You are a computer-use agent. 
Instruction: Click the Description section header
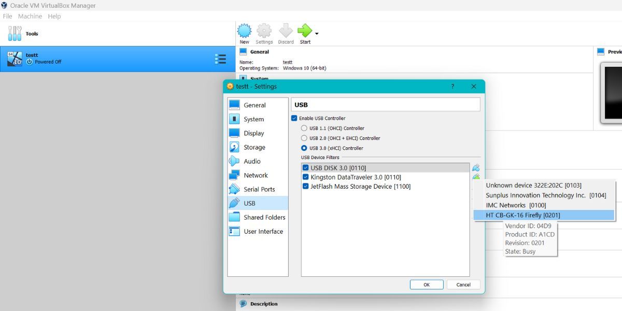264,304
